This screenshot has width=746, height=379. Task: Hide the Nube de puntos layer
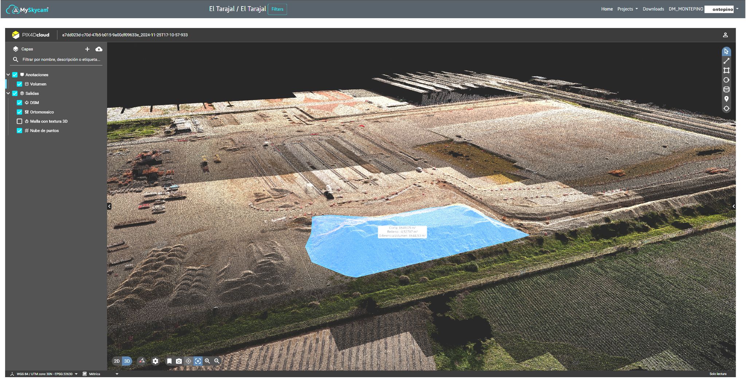(20, 131)
